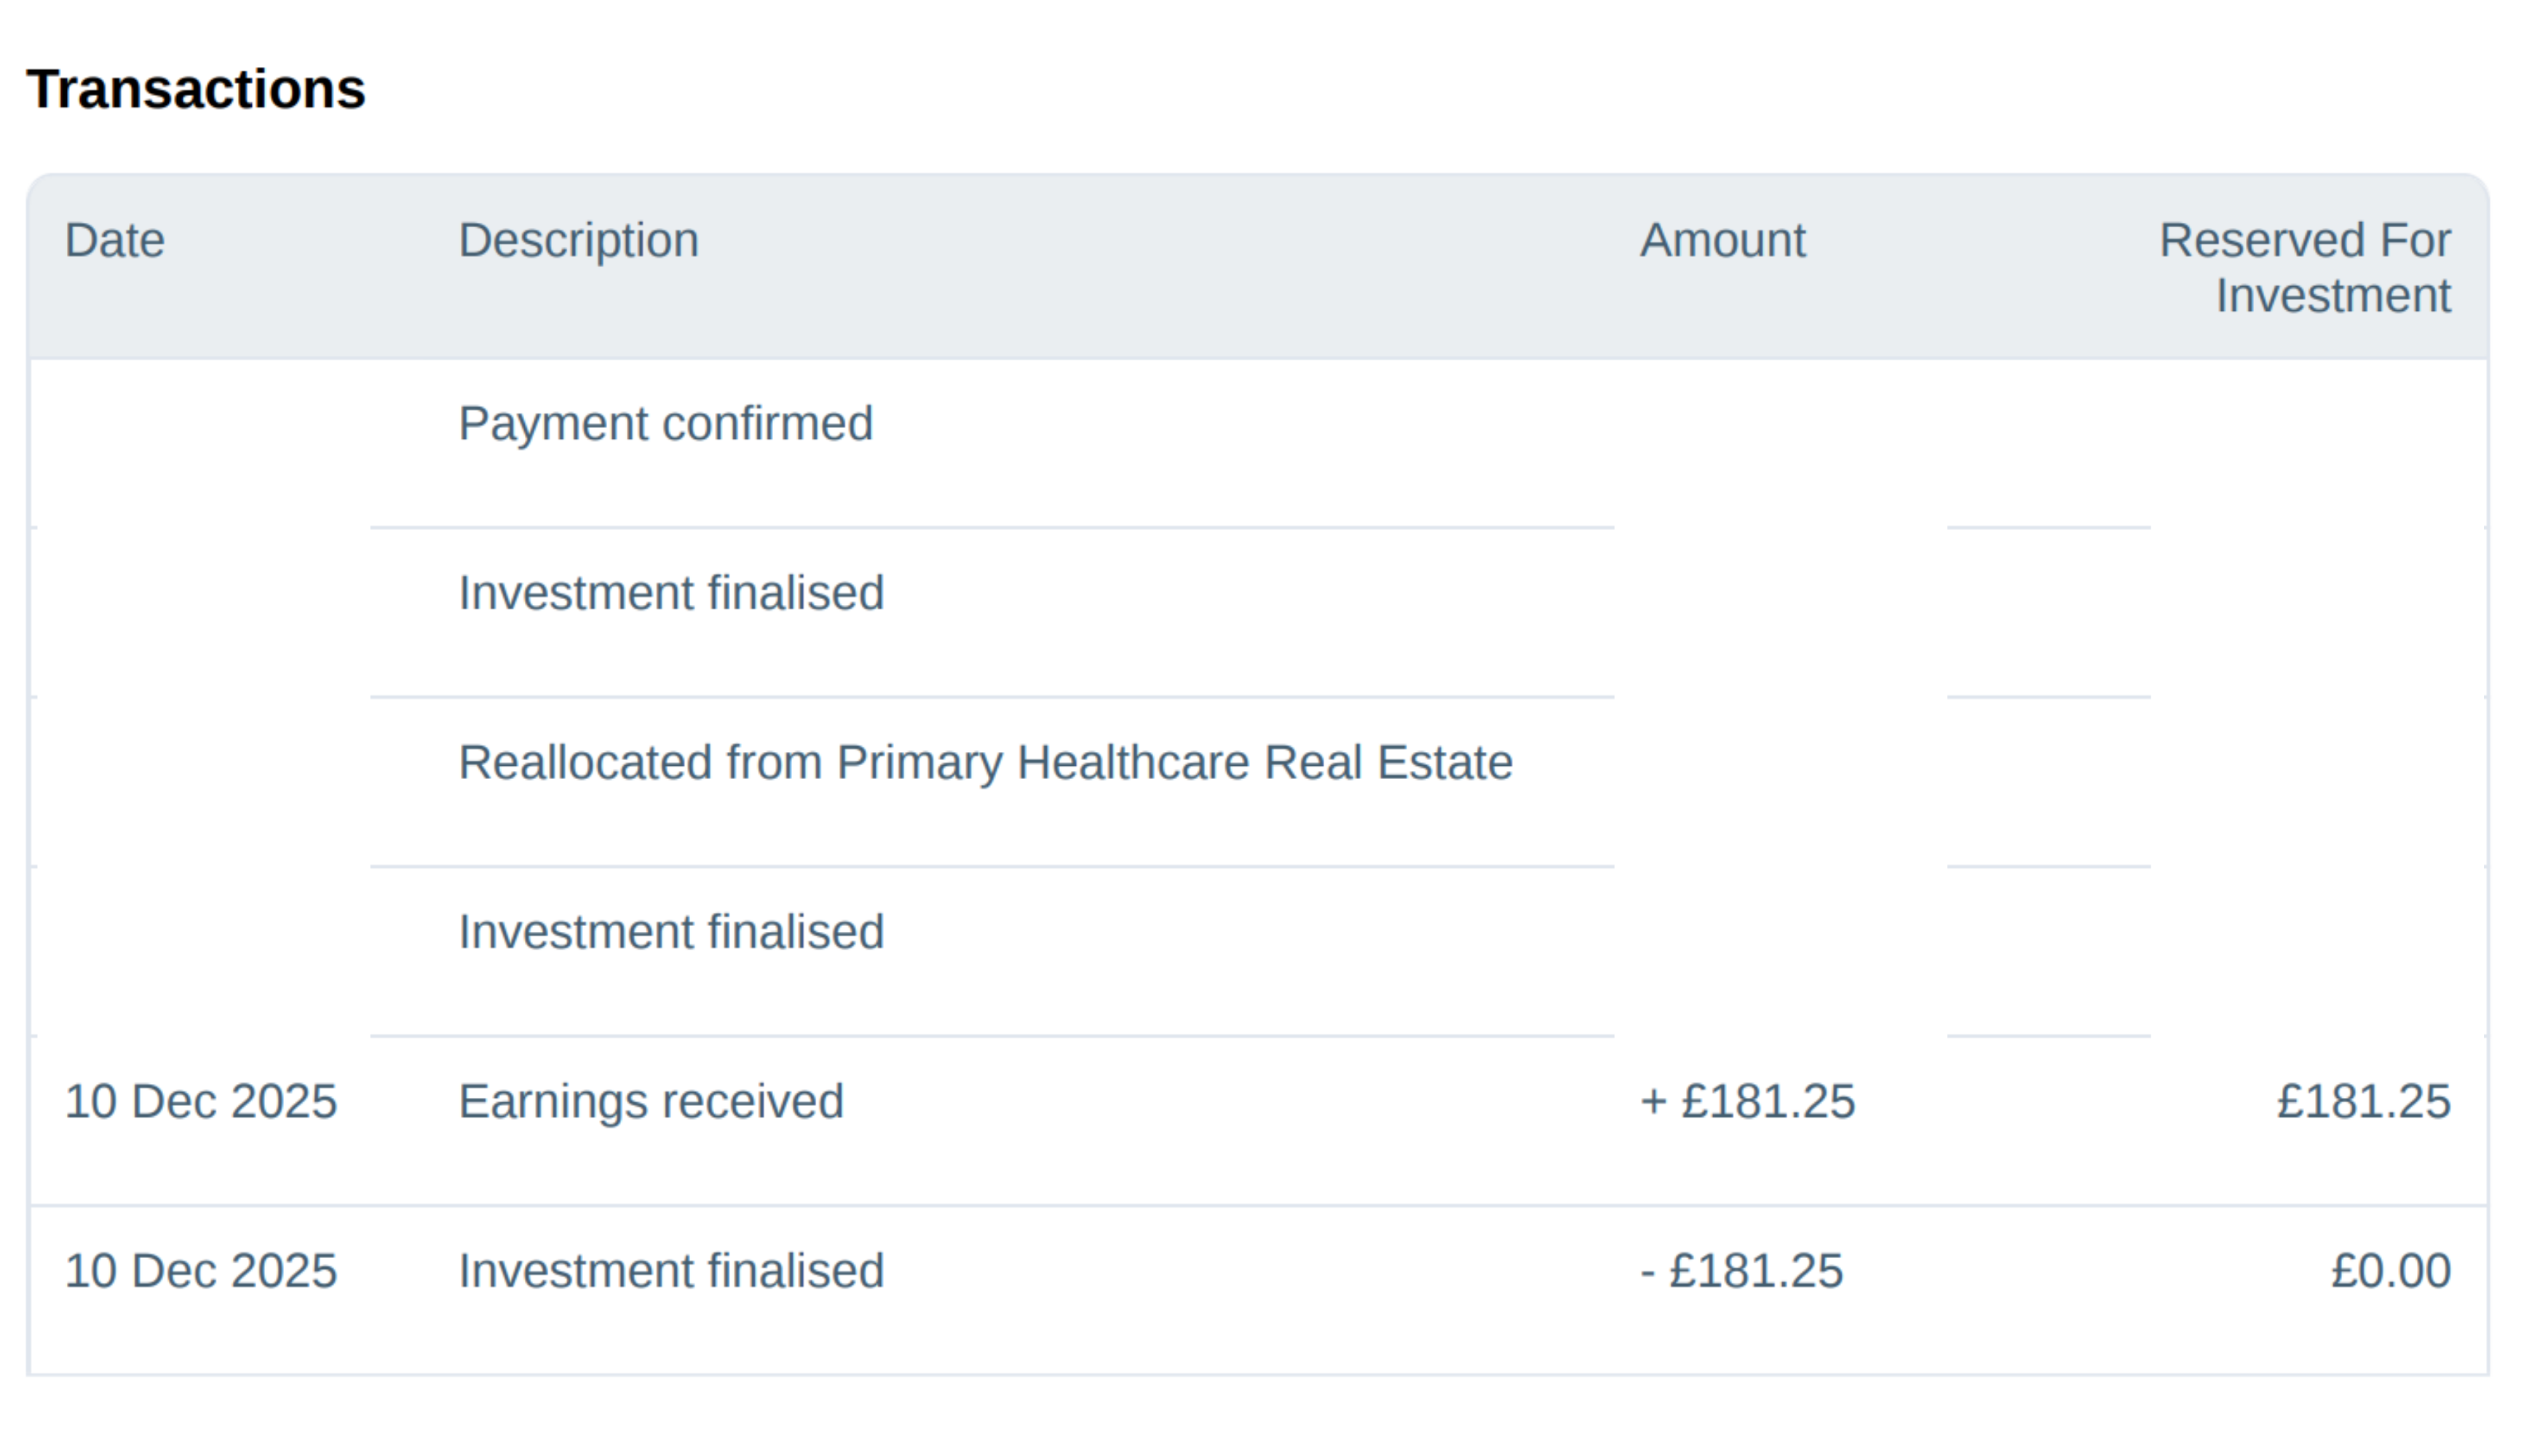The width and height of the screenshot is (2548, 1456).
Task: Select the Date column header
Action: coord(115,240)
